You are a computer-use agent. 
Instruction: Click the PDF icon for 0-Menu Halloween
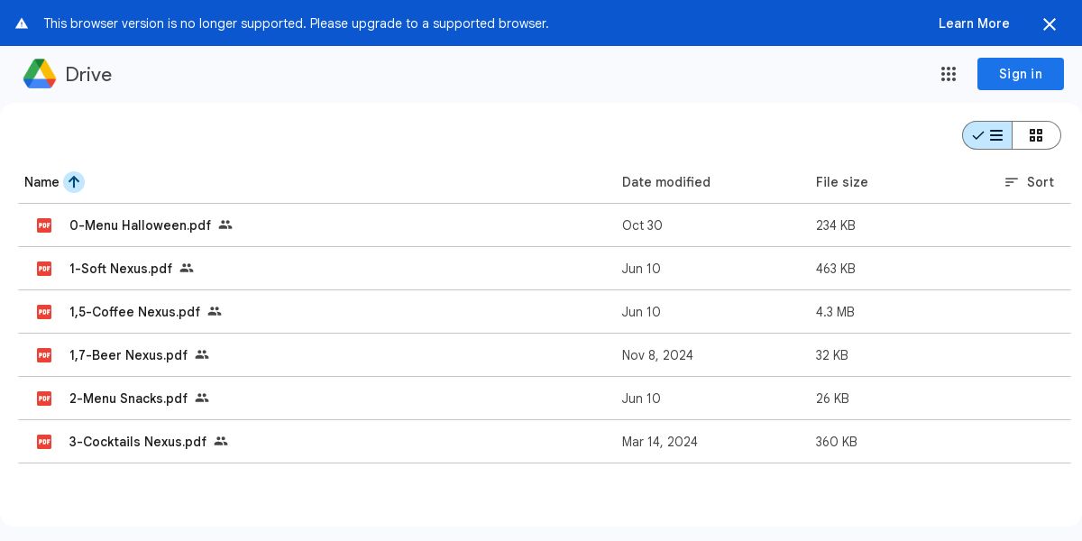[x=44, y=225]
